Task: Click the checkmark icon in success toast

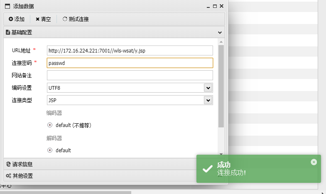Action: click(207, 169)
